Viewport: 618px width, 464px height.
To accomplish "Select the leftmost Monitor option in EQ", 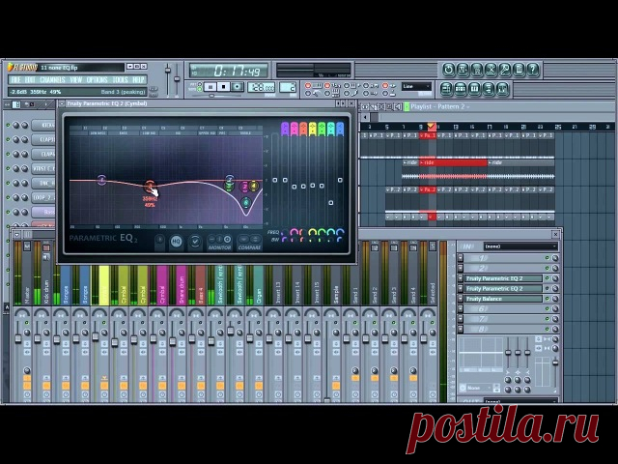I will click(212, 239).
